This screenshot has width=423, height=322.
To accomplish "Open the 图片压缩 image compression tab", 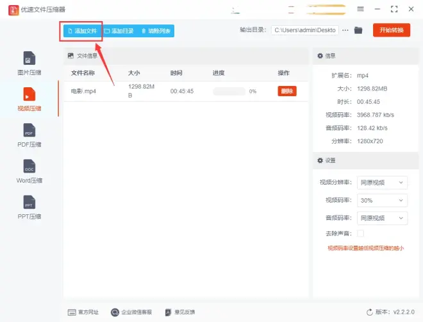I will coord(29,64).
